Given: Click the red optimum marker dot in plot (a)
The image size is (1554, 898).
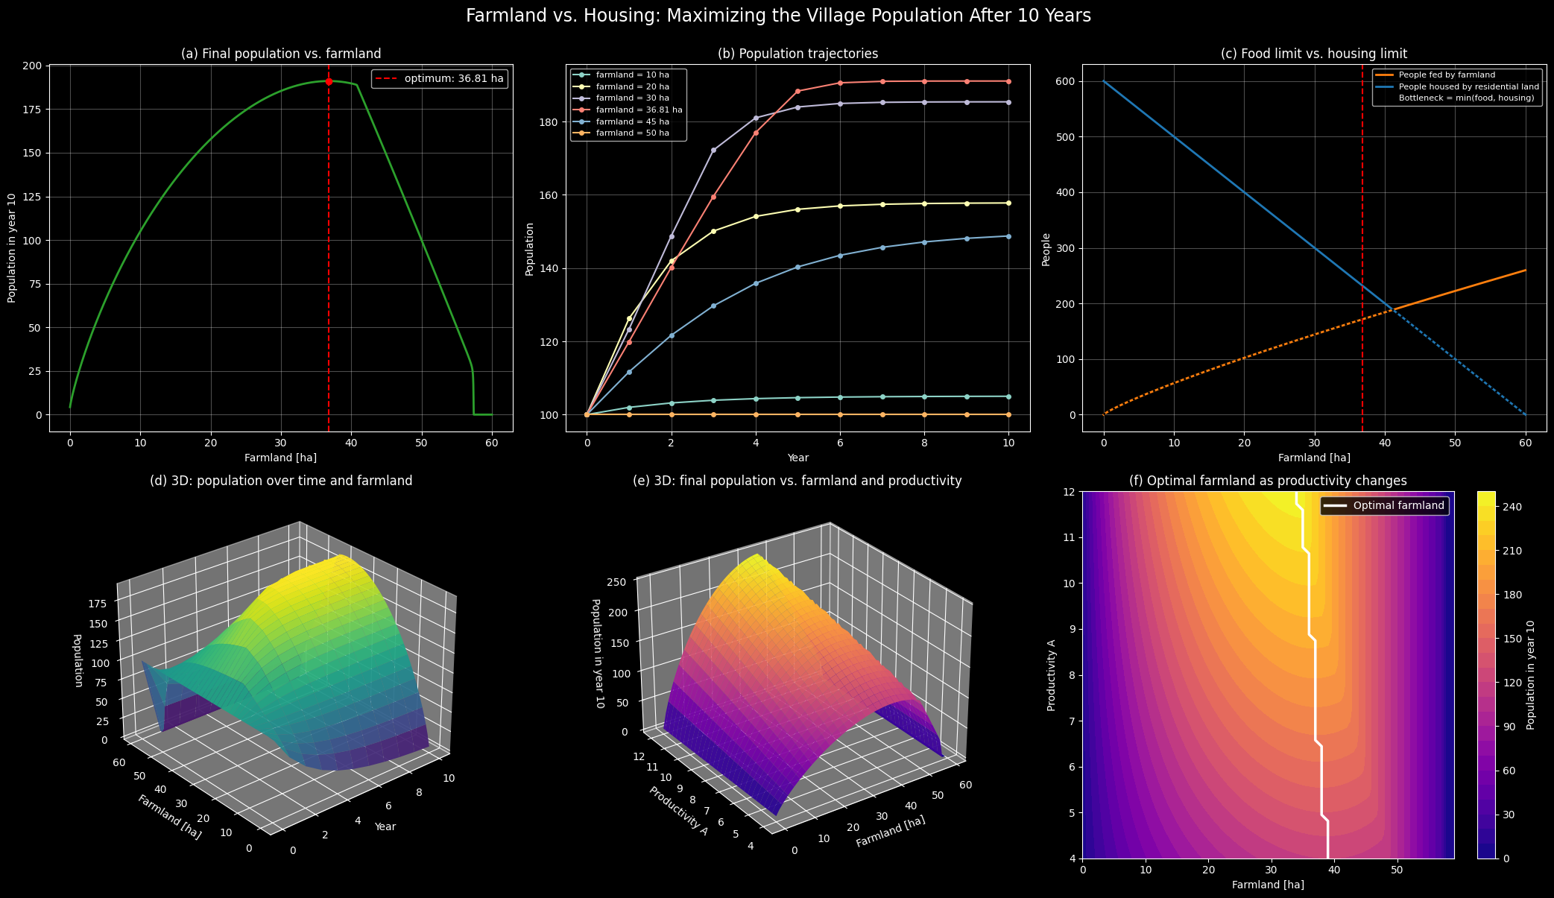Looking at the screenshot, I should tap(329, 81).
